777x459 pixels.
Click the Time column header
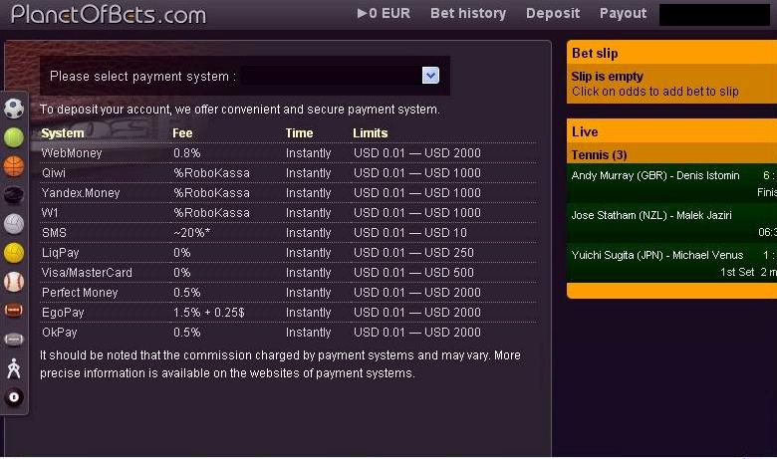coord(299,133)
